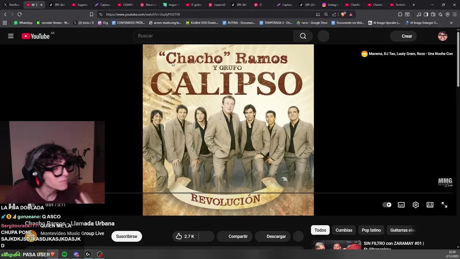Click the search magnifier button
The width and height of the screenshot is (460, 259).
(x=303, y=36)
